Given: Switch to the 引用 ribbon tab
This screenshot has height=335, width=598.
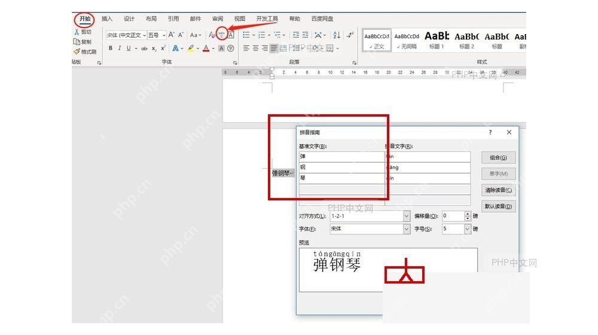Looking at the screenshot, I should pos(173,19).
